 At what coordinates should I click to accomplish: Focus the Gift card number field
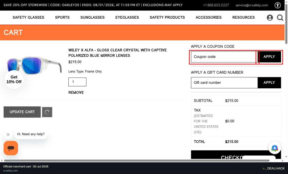224,83
